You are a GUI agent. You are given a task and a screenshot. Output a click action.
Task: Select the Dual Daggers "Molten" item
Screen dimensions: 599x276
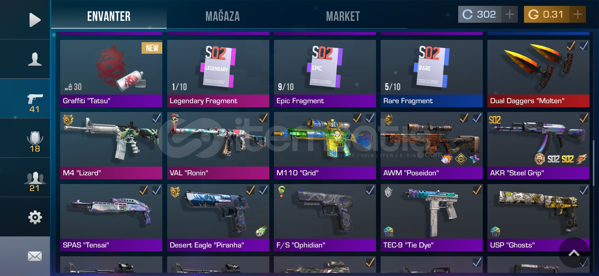point(538,74)
